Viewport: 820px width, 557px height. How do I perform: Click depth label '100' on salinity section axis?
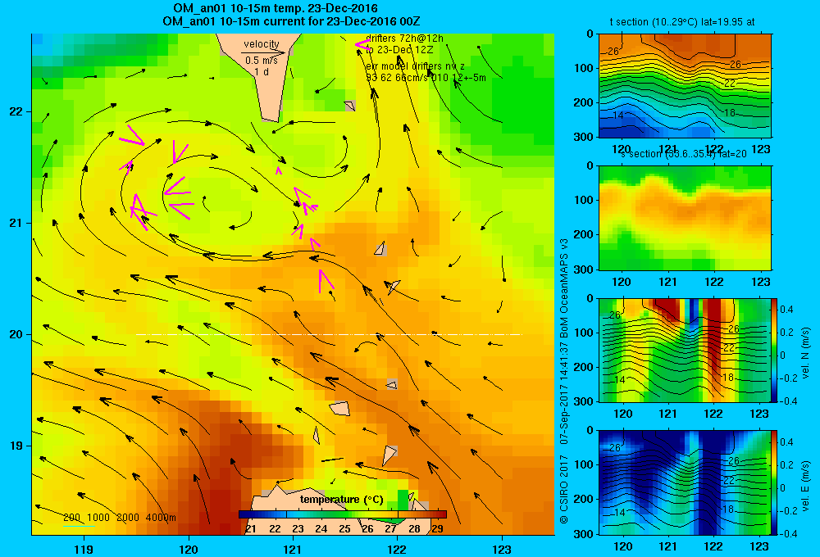[x=585, y=200]
